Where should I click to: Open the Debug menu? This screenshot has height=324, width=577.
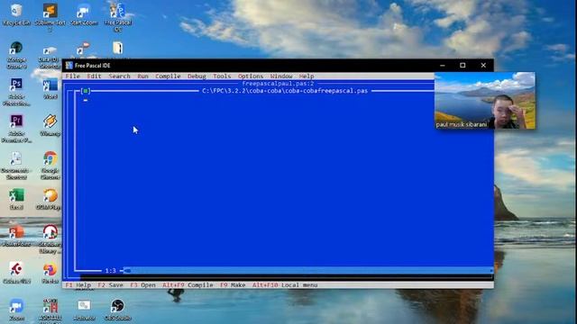pos(197,76)
